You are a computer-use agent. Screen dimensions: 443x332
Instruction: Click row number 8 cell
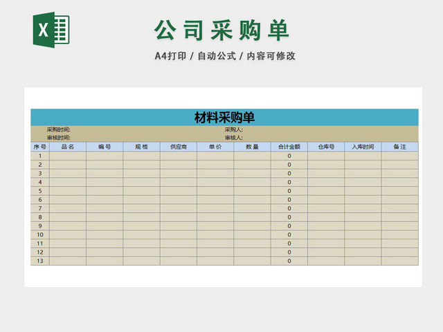point(40,217)
